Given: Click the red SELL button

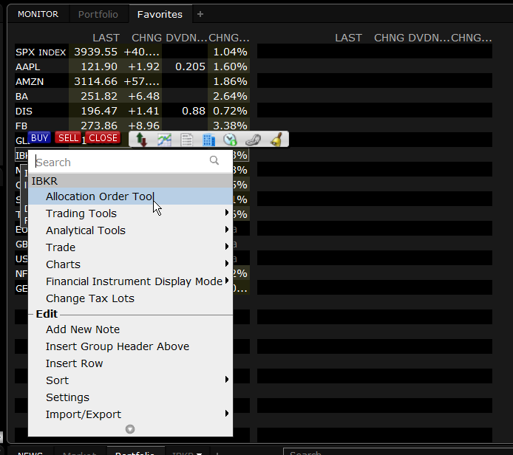Looking at the screenshot, I should 69,138.
